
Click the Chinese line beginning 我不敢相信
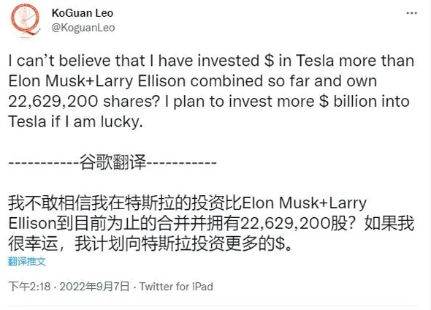(188, 203)
